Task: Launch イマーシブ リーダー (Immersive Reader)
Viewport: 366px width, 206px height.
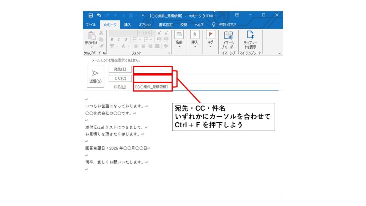Action: (228, 35)
